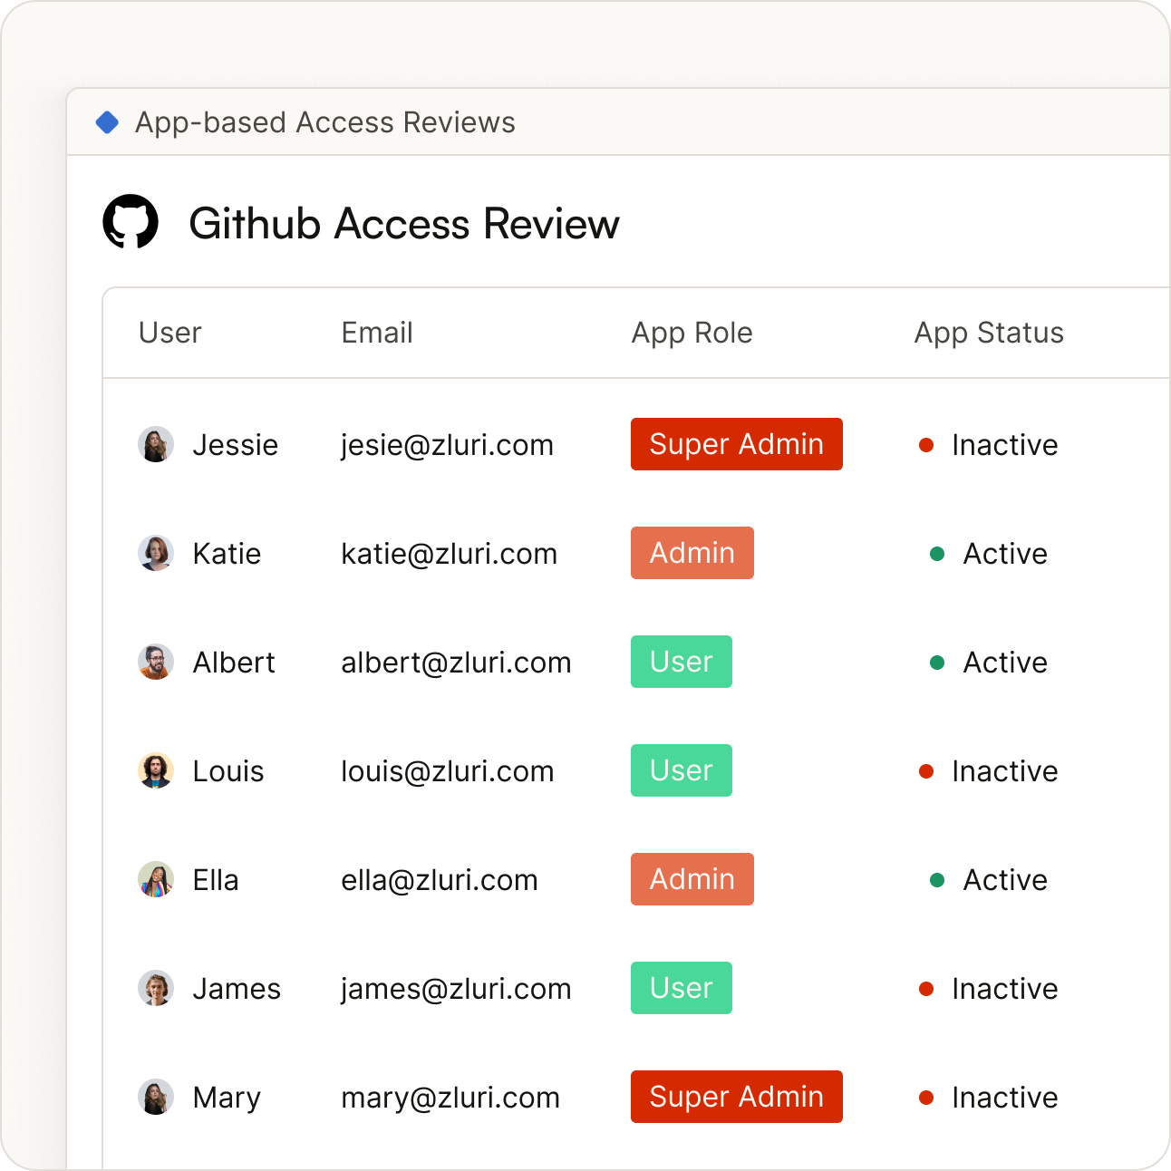Click Ella's Active status
This screenshot has height=1171, width=1171.
(989, 880)
